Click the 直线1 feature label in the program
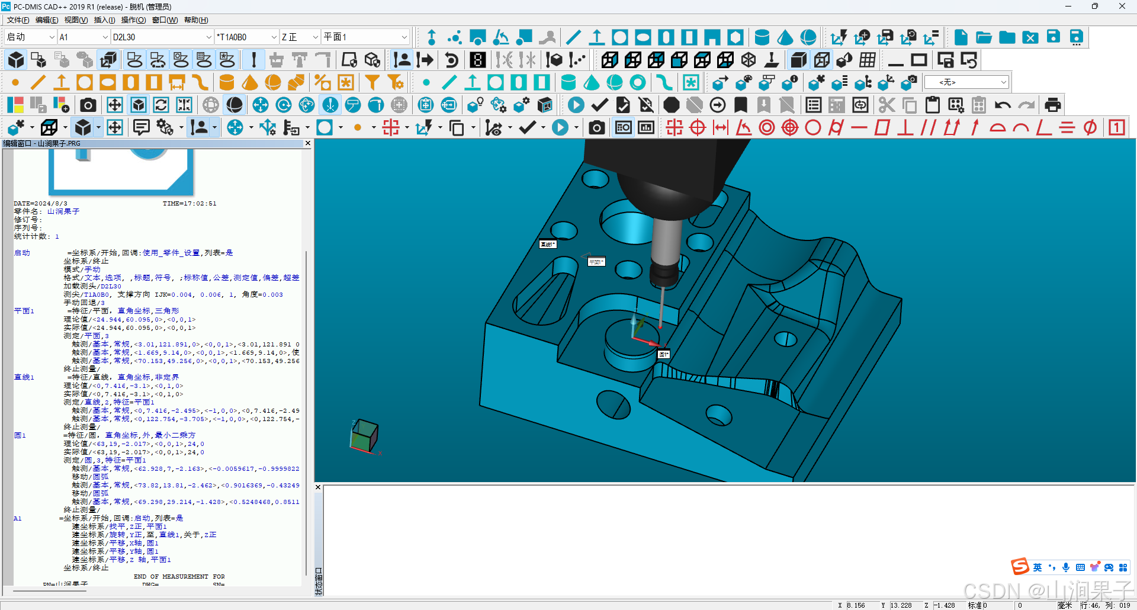1137x610 pixels. 24,377
